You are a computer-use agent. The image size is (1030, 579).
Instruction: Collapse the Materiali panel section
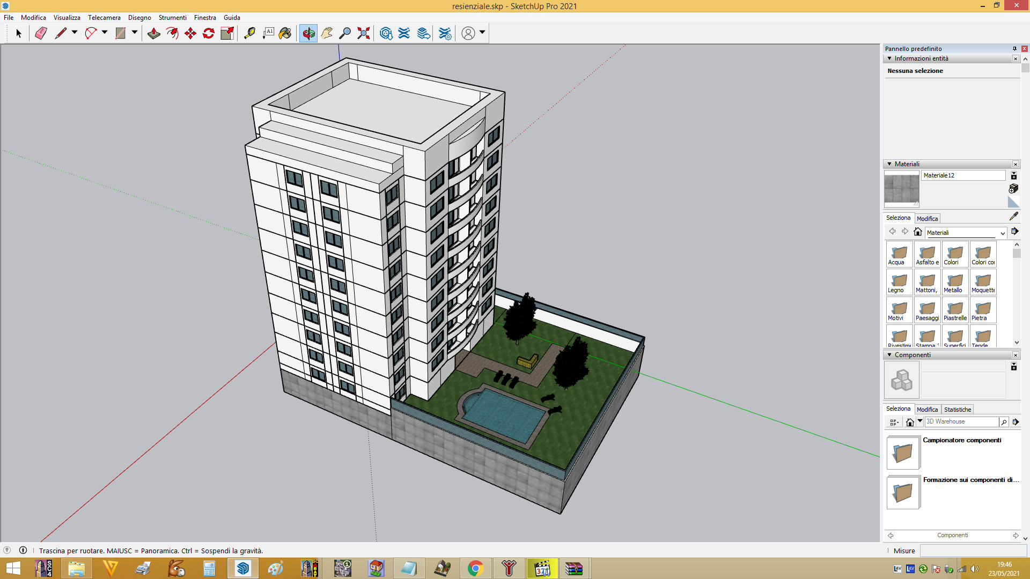[889, 164]
